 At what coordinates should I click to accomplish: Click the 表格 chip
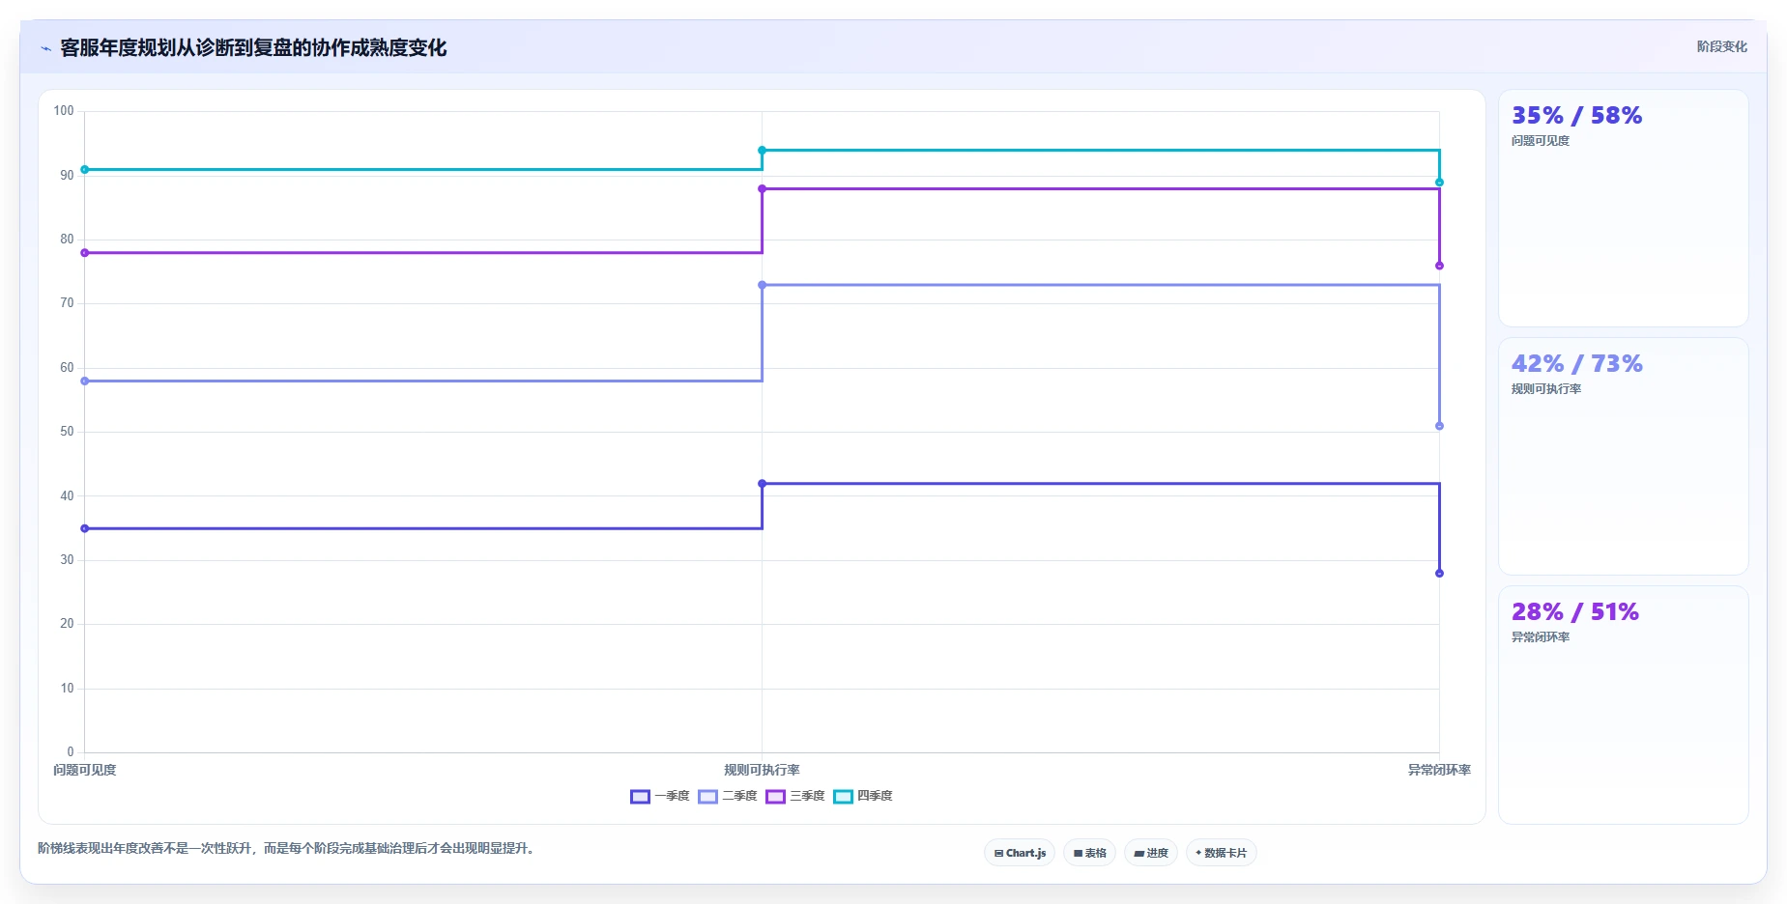click(1089, 853)
